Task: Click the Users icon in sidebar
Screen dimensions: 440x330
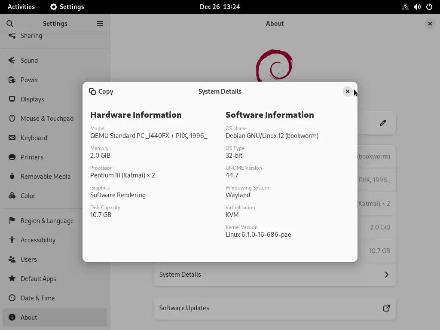Action: coord(12,259)
